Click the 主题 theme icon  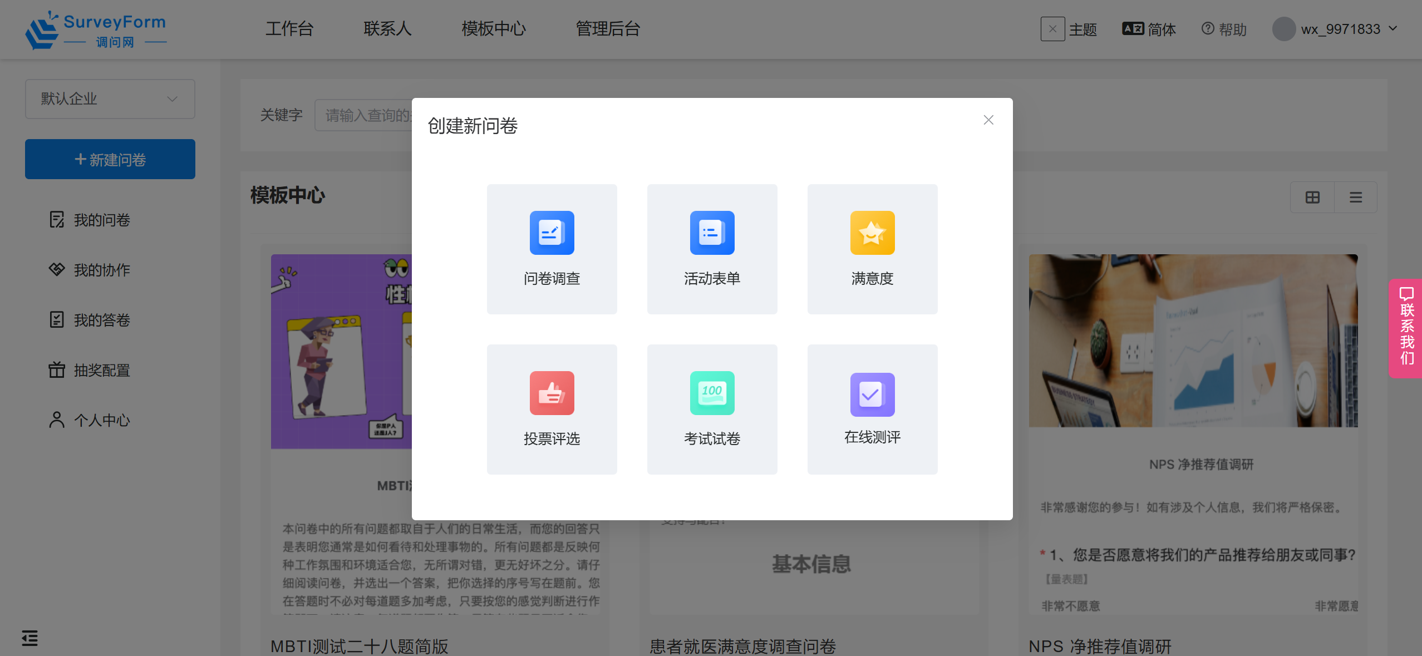[x=1052, y=29]
